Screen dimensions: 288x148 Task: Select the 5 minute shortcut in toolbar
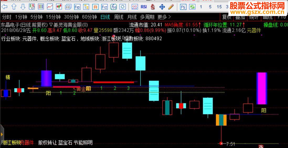210,7
